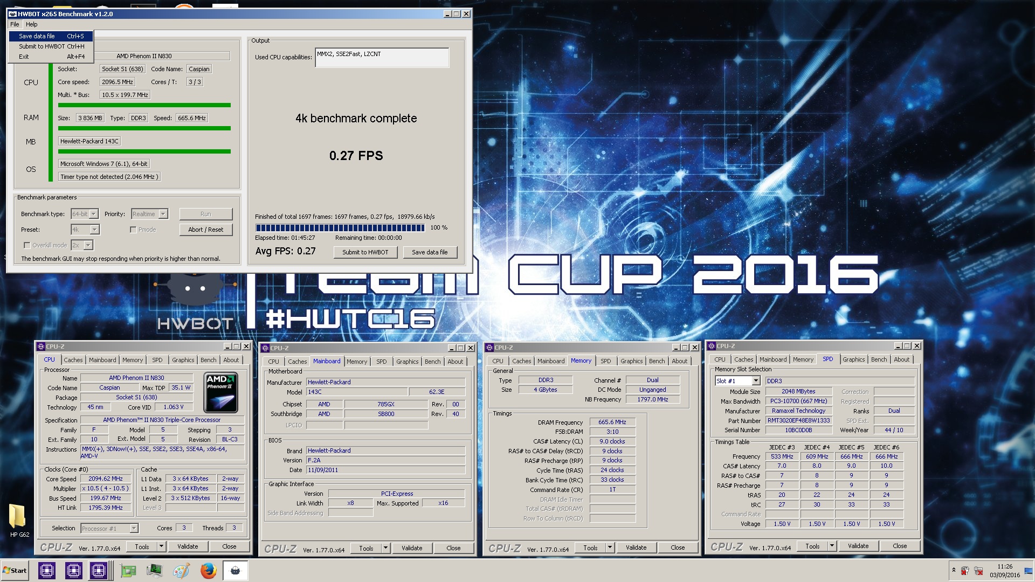
Task: Open the File menu in HWBOT x265
Action: point(15,24)
